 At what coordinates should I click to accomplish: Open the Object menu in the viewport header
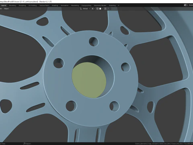[x=6, y=9]
